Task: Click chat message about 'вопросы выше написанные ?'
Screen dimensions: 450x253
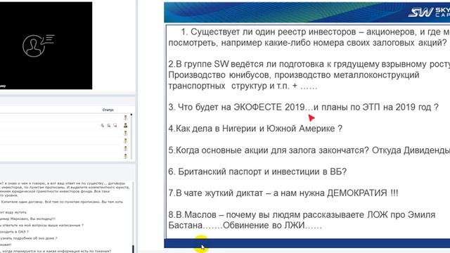Action: click(42, 226)
